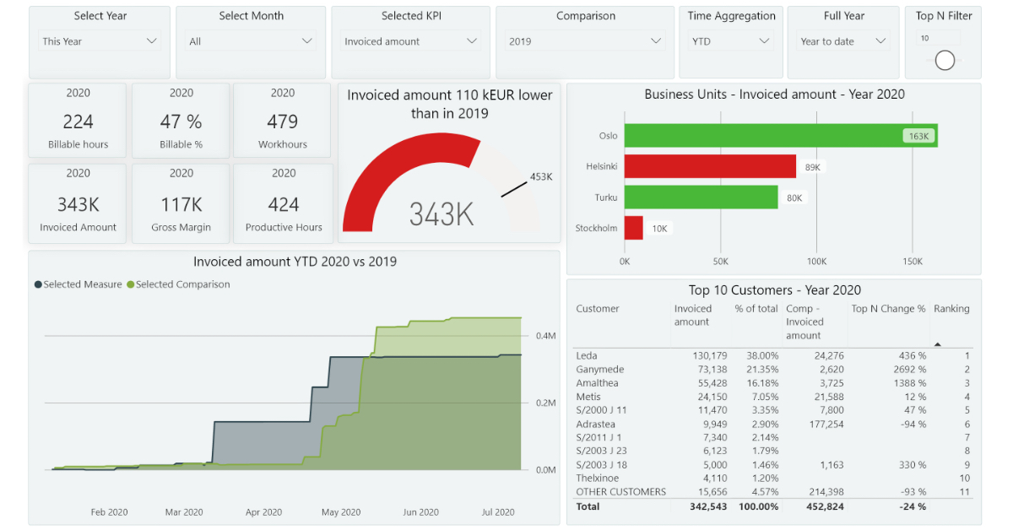Image resolution: width=1013 pixels, height=530 pixels.
Task: Change the Comparison year dropdown
Action: pyautogui.click(x=584, y=41)
